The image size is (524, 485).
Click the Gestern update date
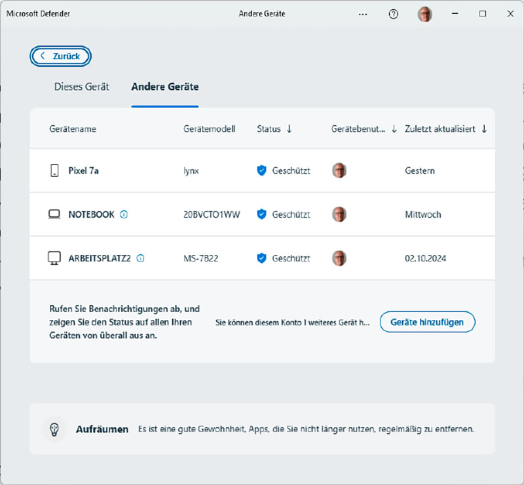click(420, 170)
